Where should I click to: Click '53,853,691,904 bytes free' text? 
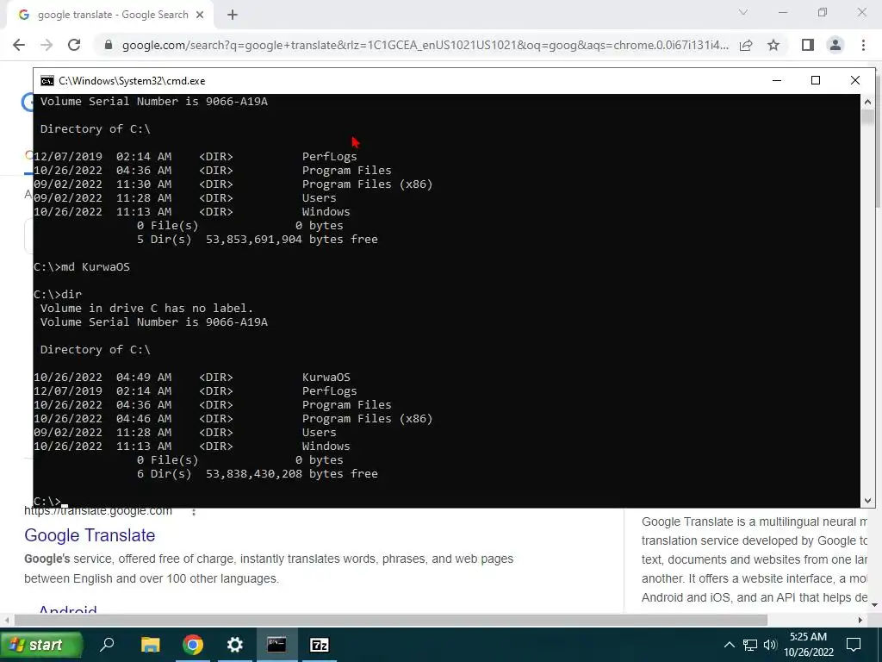click(292, 240)
